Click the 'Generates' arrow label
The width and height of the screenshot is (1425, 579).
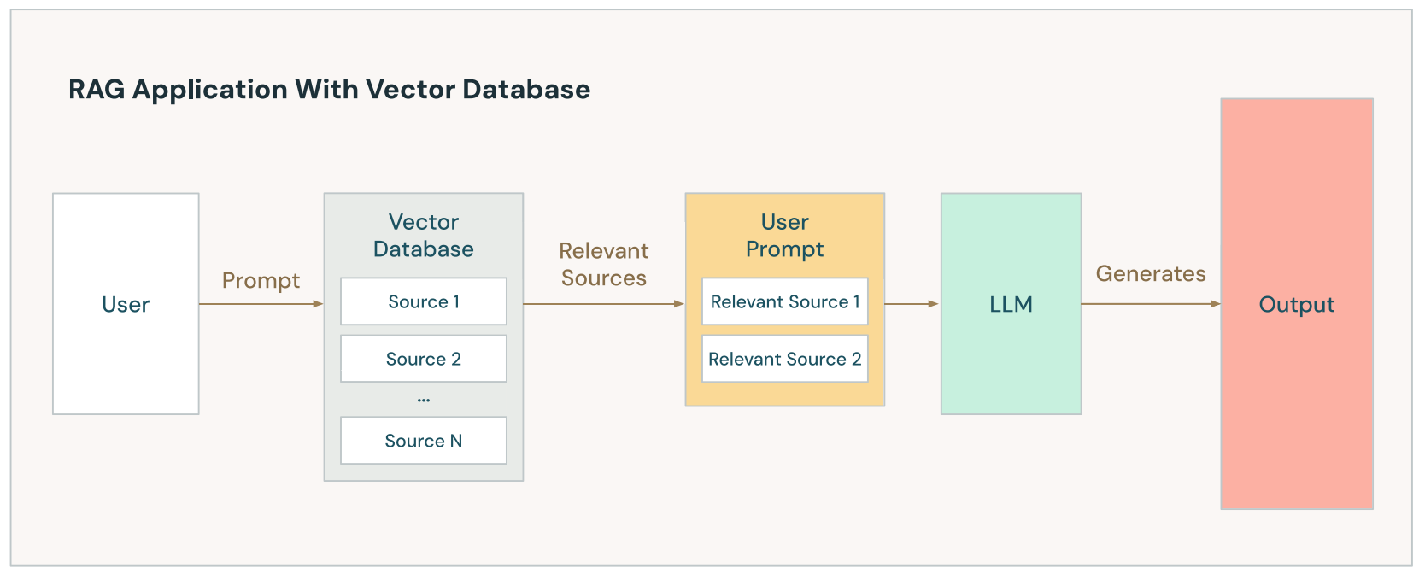1150,273
